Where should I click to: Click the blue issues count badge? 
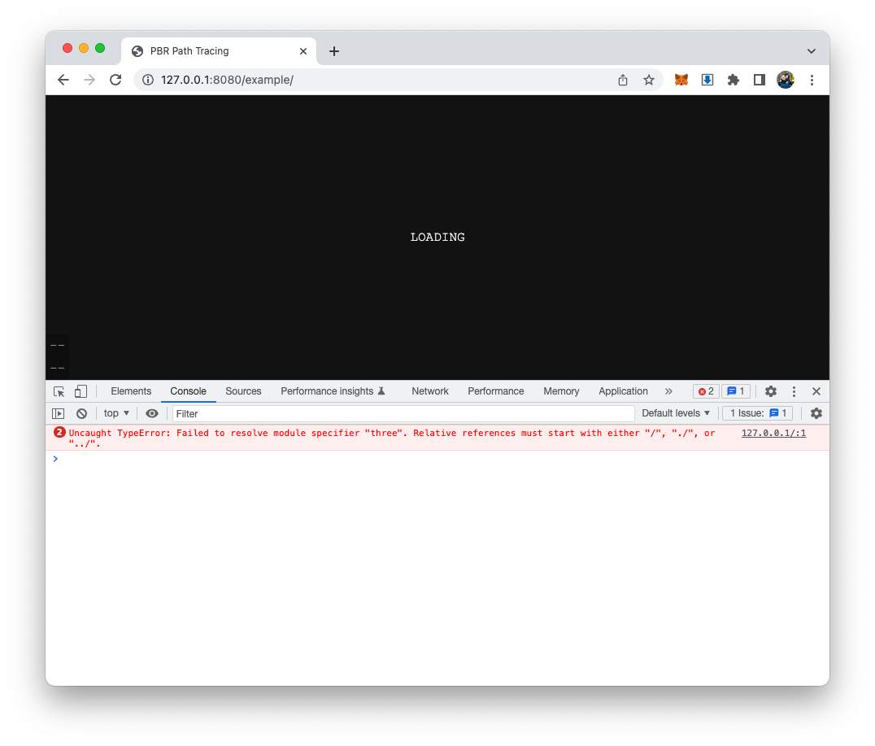[x=736, y=391]
